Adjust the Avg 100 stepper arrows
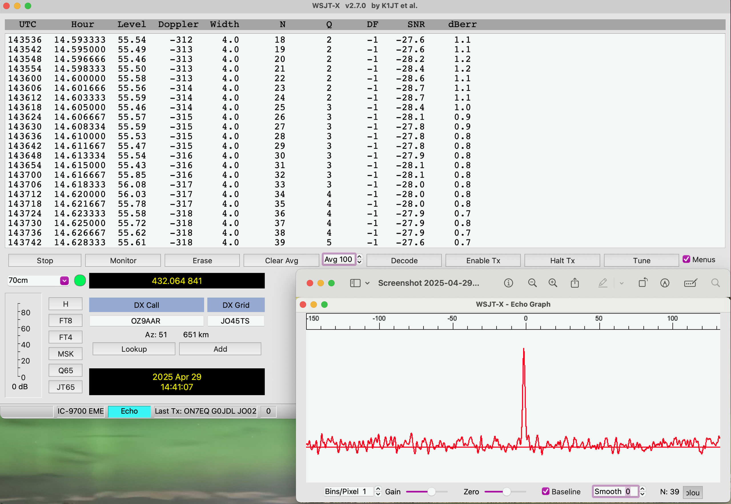 359,259
